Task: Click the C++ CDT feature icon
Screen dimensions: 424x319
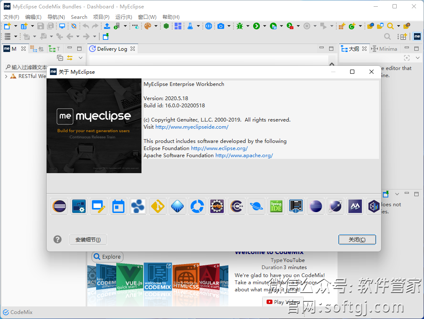Action: [236, 206]
